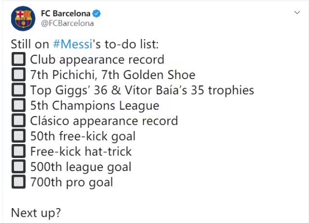
Task: Open the FC Barcelona display name link
Action: (67, 13)
